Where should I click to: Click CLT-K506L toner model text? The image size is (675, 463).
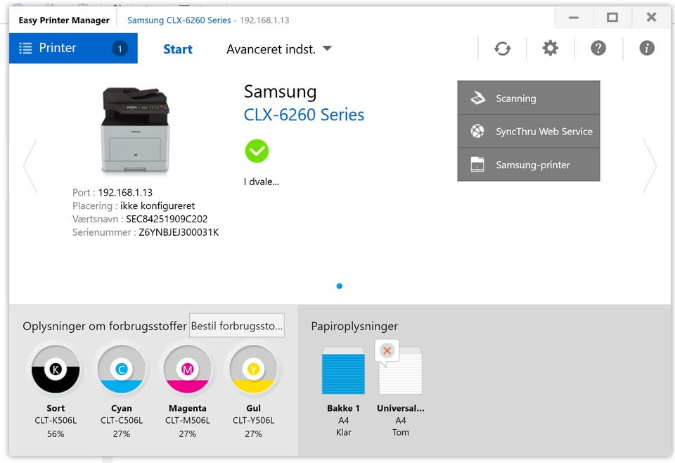[56, 420]
